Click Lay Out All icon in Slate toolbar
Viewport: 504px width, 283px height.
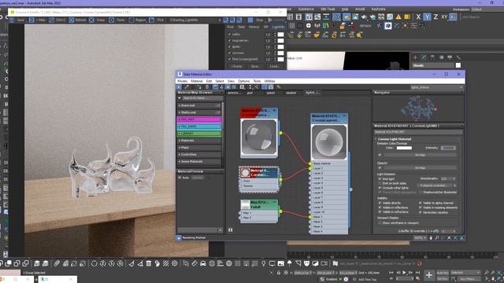pos(250,87)
